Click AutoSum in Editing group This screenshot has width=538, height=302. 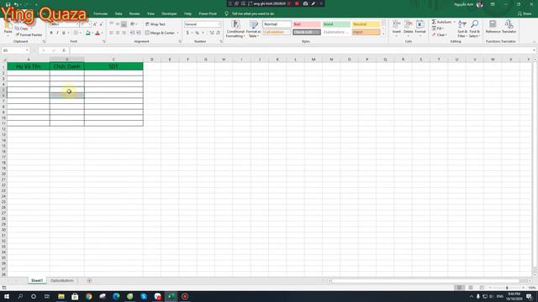point(441,22)
